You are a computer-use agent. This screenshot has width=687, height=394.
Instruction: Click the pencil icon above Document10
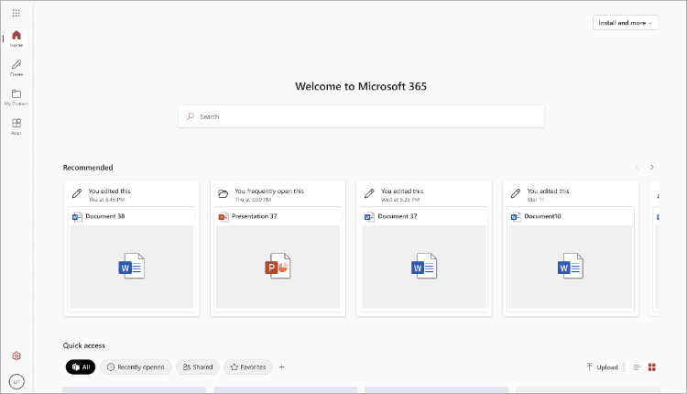tap(516, 193)
